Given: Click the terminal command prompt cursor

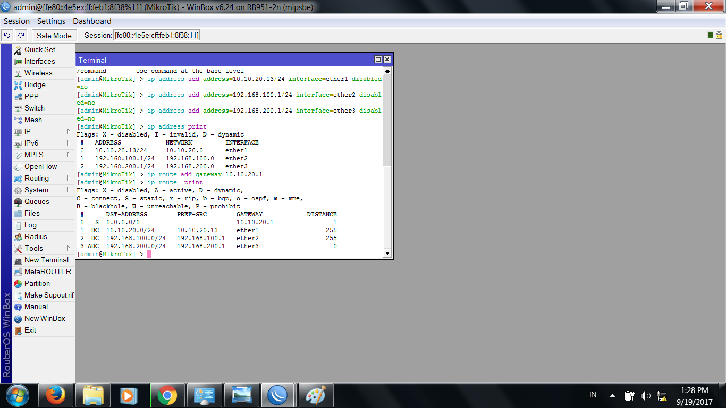Looking at the screenshot, I should (149, 254).
